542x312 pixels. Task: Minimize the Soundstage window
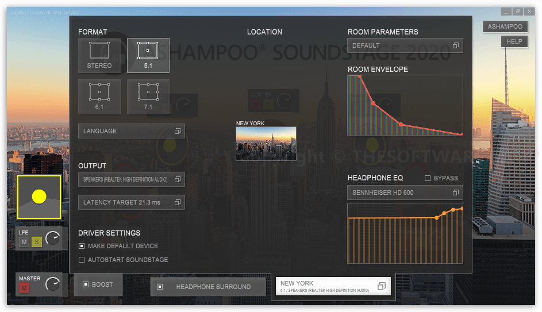coord(506,11)
